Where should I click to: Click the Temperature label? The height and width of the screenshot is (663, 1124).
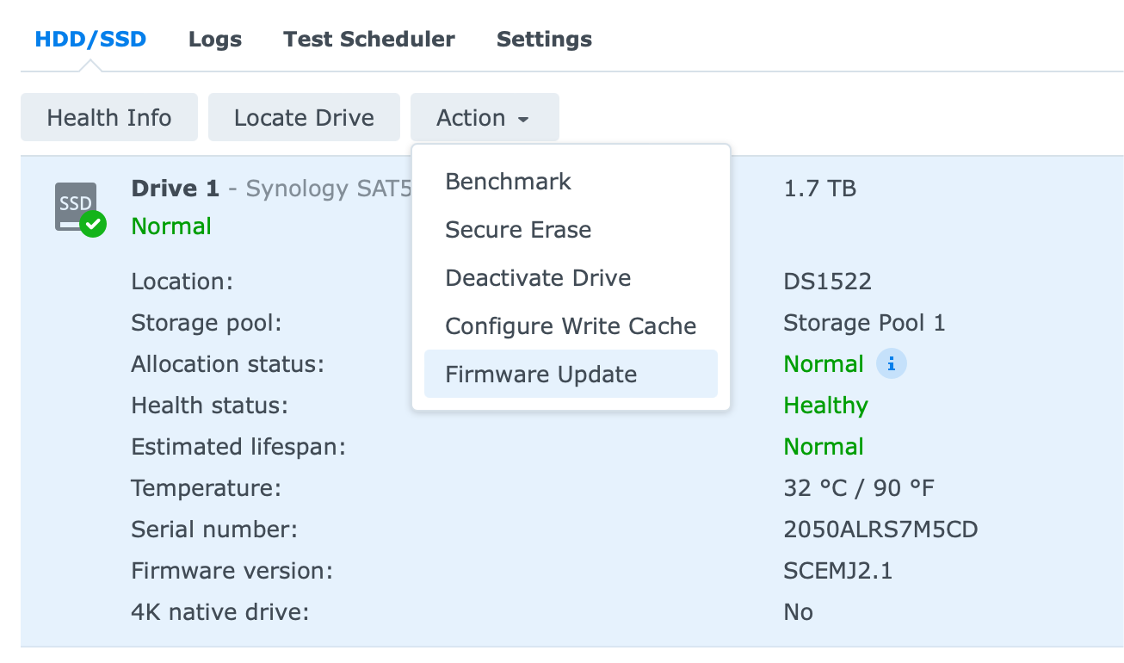206,488
